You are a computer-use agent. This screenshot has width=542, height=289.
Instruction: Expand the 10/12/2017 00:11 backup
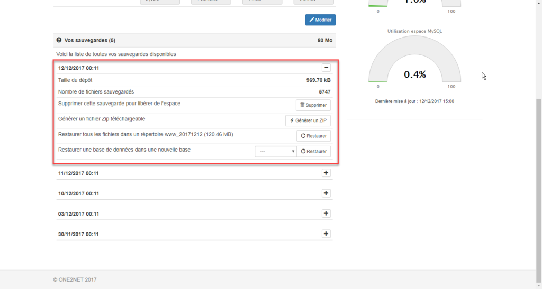coord(326,193)
